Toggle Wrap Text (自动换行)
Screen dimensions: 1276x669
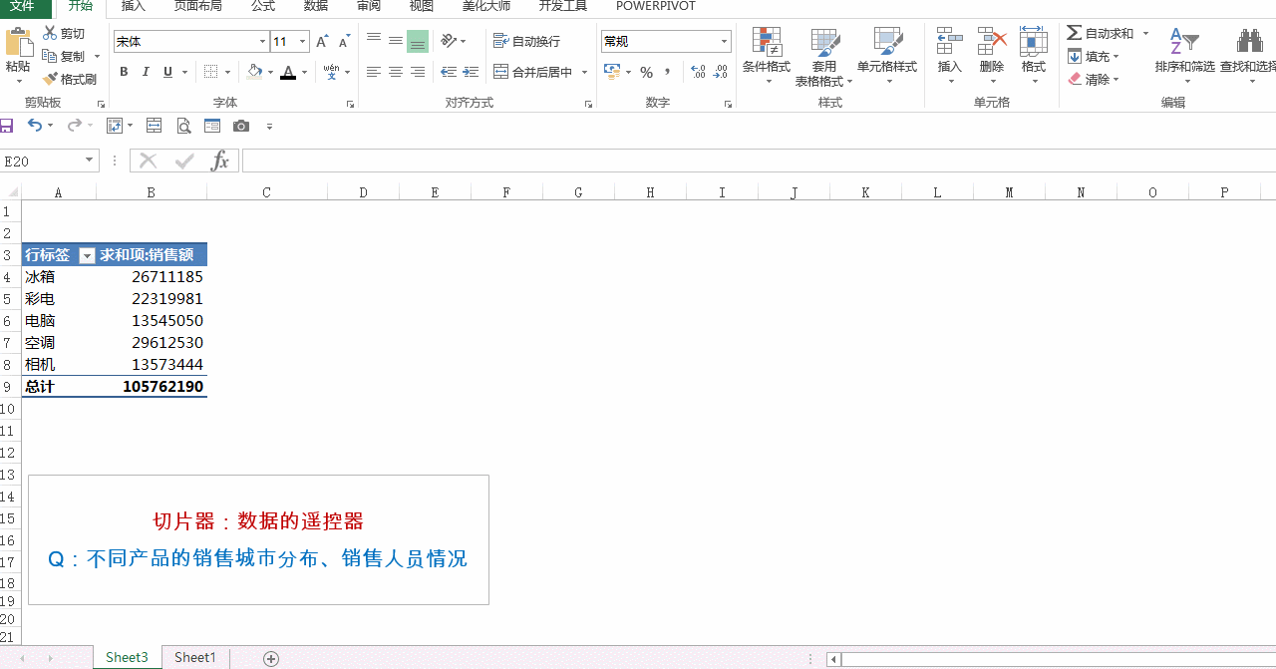coord(526,41)
